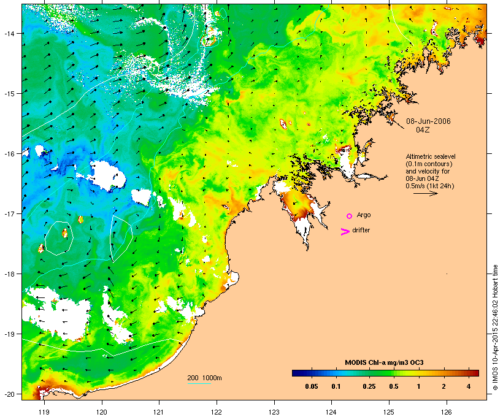Click the 'drifter' legend label
Screen dimensions: 503x417
(361, 230)
